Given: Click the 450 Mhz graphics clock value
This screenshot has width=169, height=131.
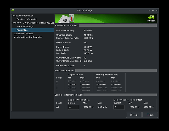Looking at the screenshot, I should (88, 35).
